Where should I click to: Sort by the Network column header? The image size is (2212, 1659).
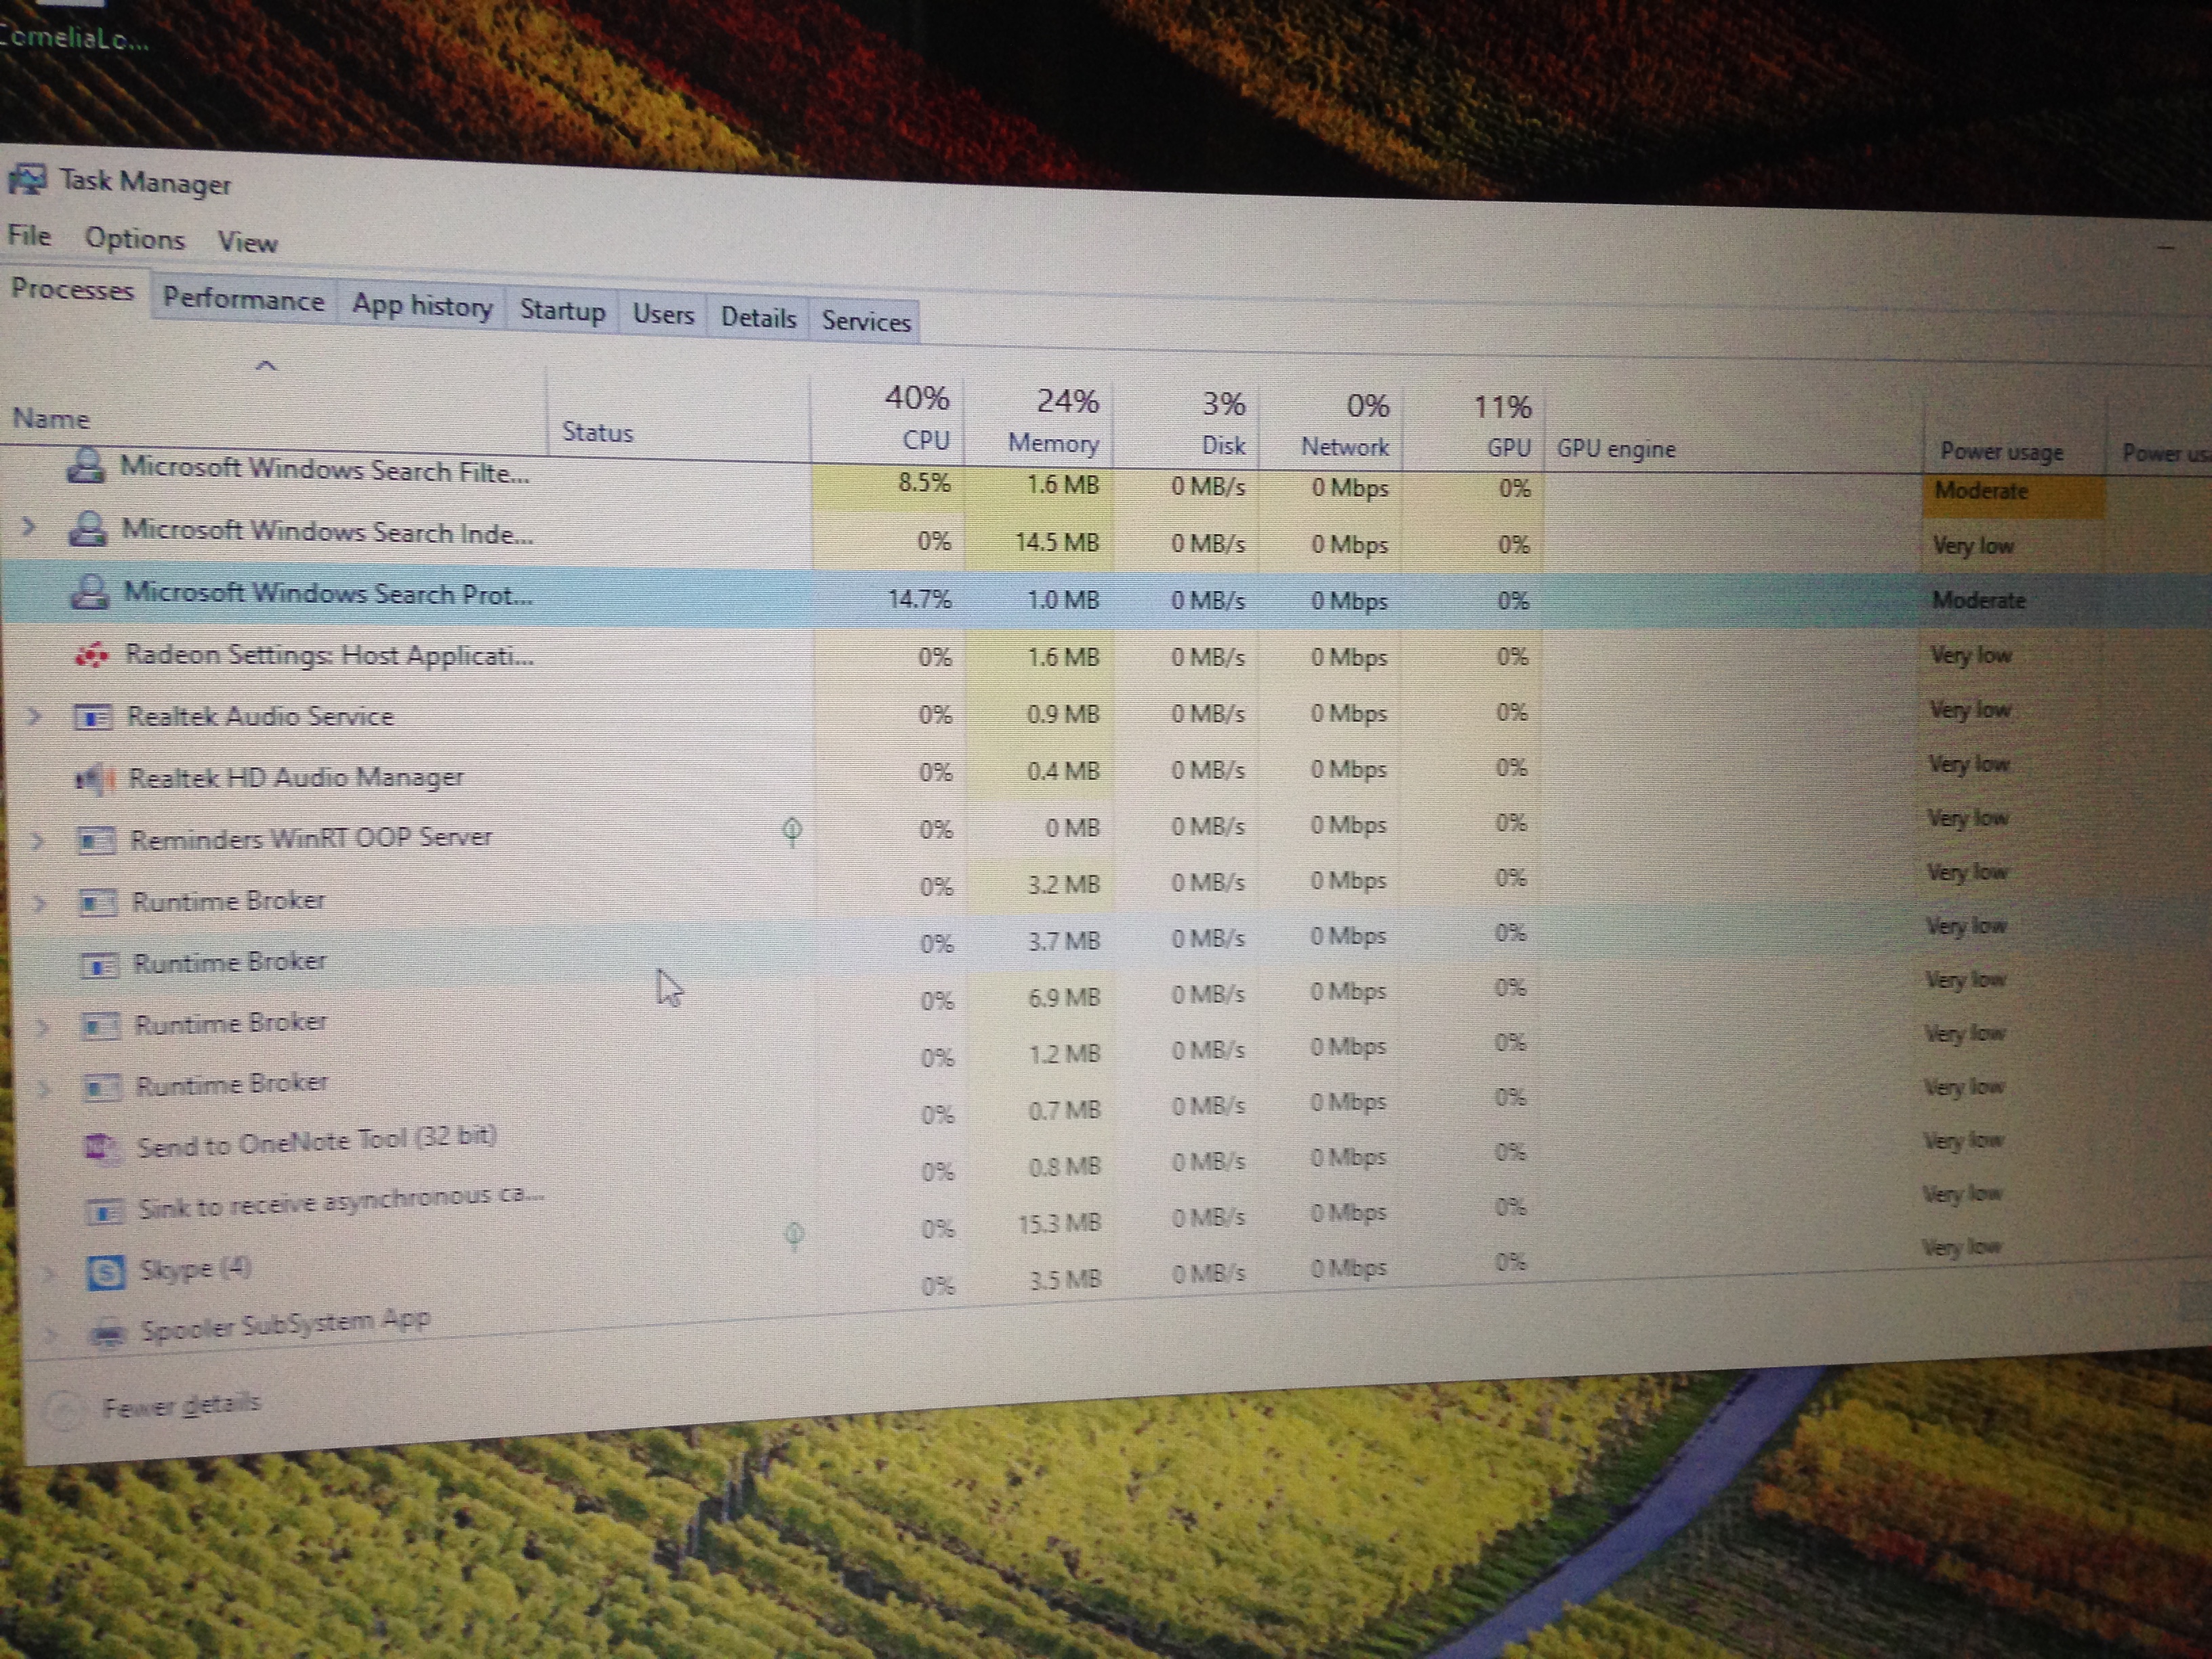pos(1330,428)
